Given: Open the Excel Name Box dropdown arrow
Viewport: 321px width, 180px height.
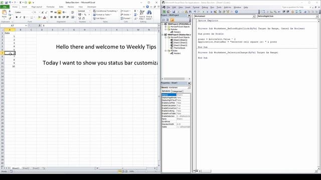Looking at the screenshot, I should pyautogui.click(x=26, y=25).
